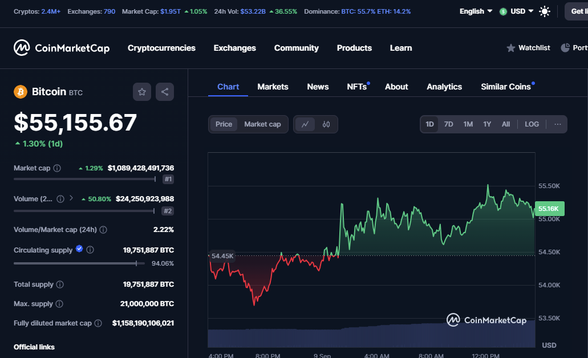Open the Exchanges menu

[x=235, y=48]
